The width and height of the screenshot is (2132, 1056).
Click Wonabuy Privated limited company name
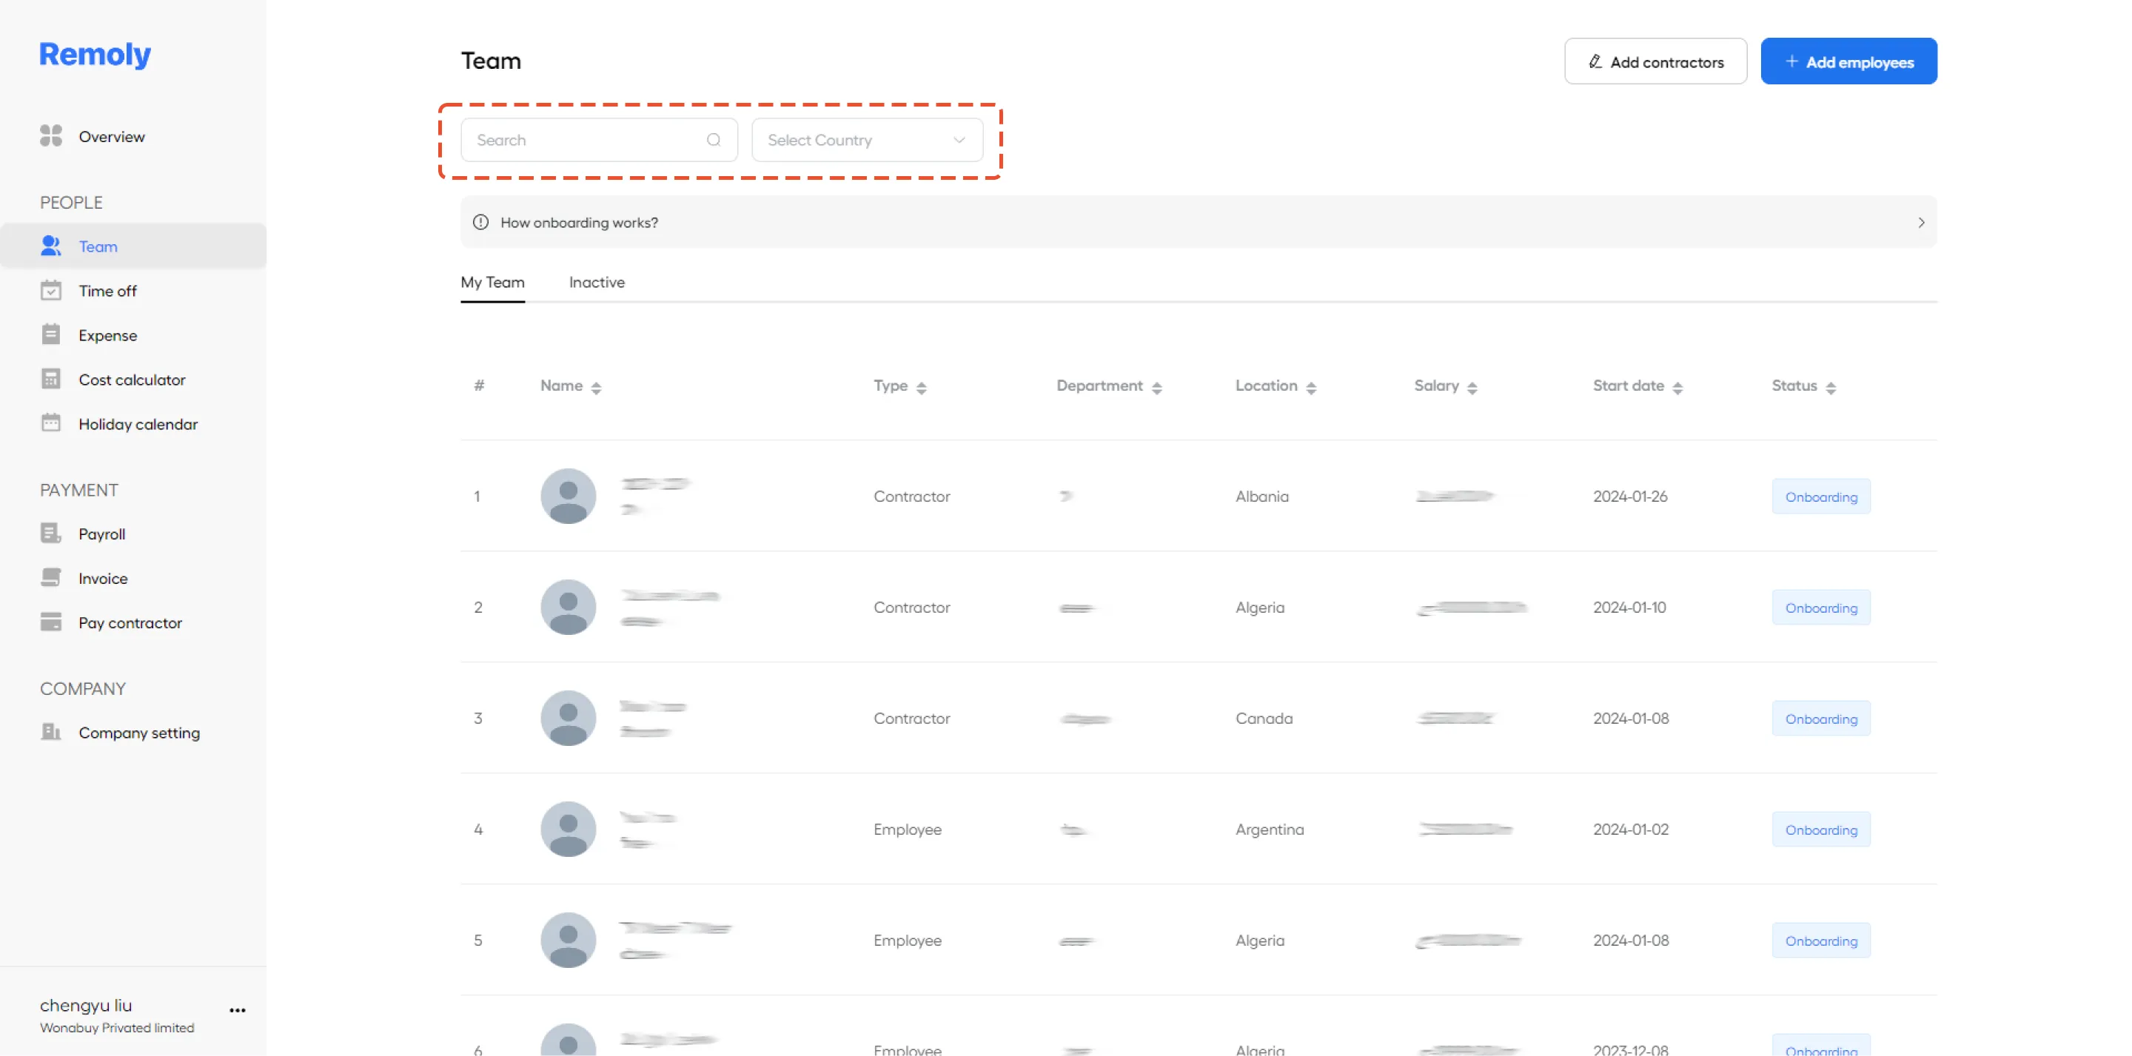(118, 1028)
